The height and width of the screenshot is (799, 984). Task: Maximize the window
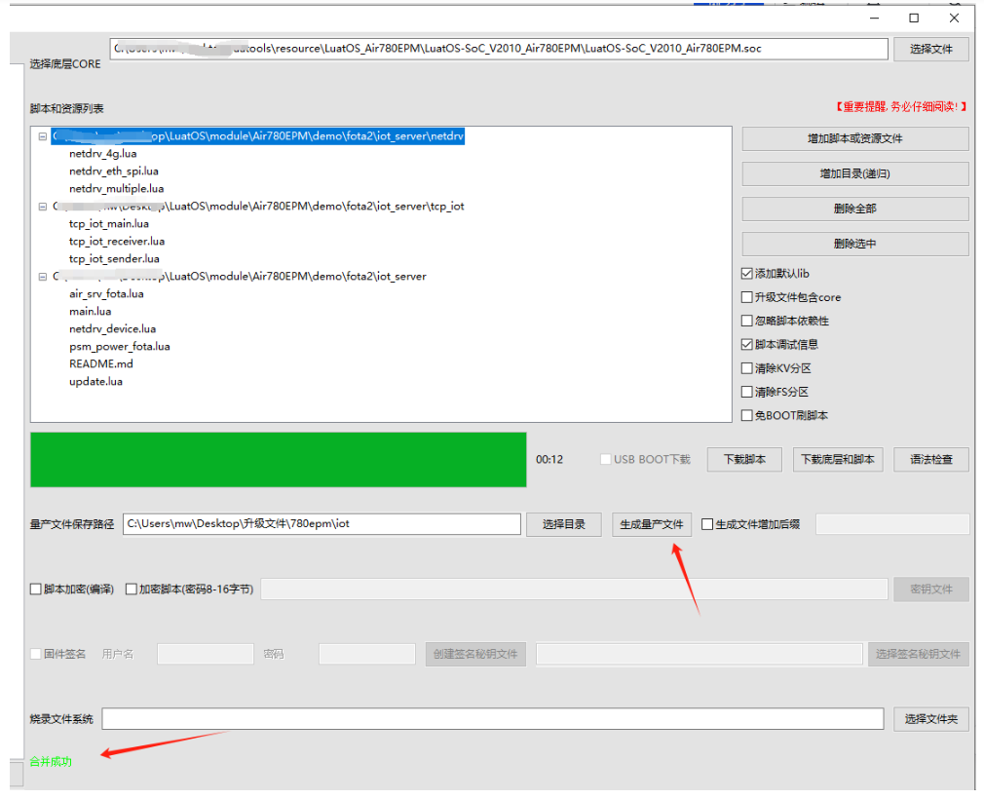pyautogui.click(x=914, y=19)
